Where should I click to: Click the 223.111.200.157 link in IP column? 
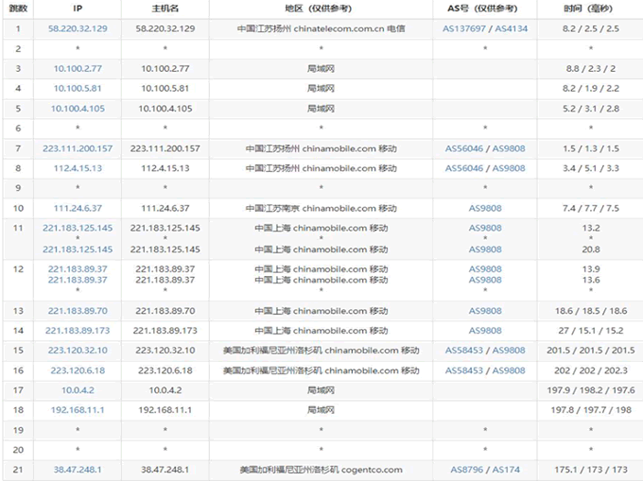[x=78, y=148]
